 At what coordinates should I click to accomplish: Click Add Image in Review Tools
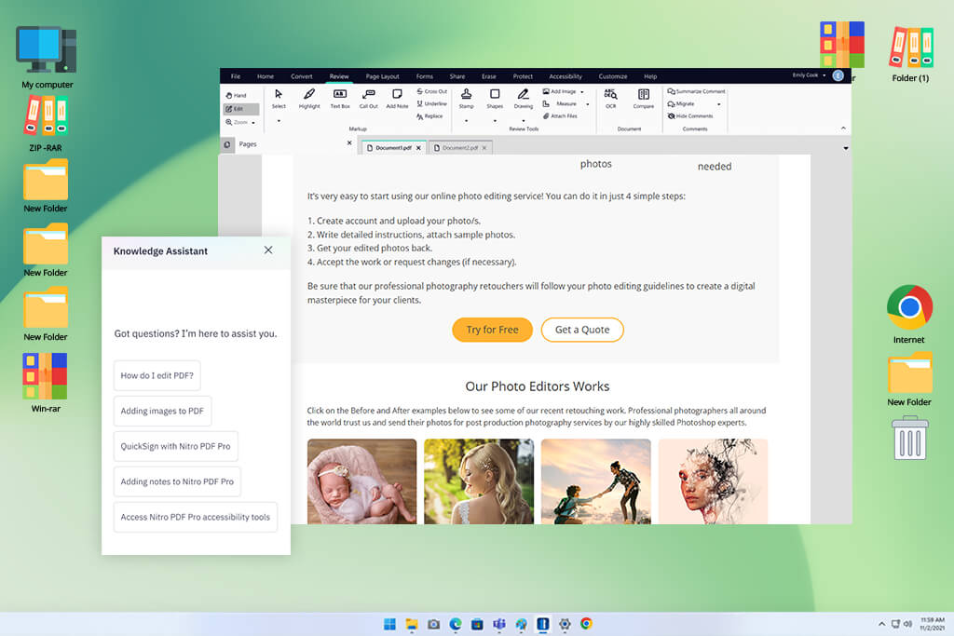coord(559,92)
